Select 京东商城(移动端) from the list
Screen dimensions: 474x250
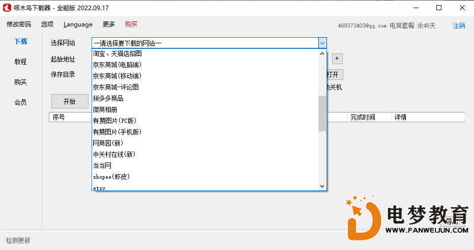pyautogui.click(x=205, y=76)
